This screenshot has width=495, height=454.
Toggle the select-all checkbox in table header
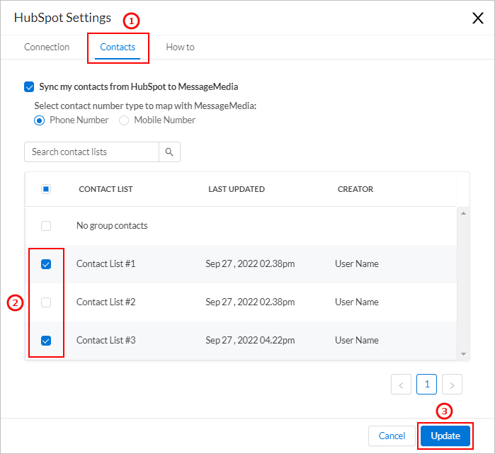tap(46, 189)
